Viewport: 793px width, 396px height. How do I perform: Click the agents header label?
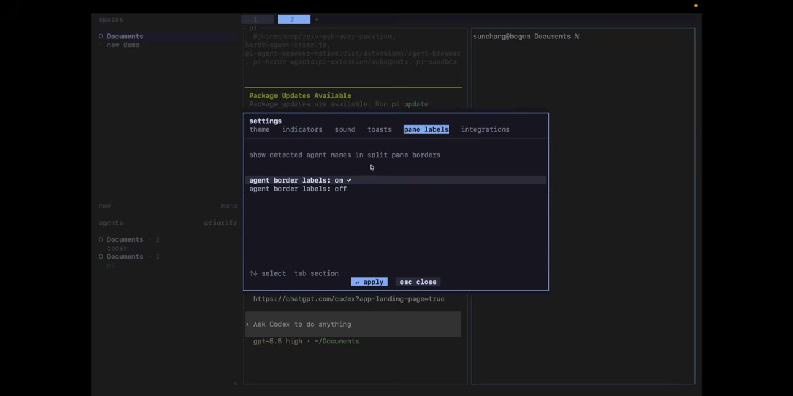coord(111,223)
